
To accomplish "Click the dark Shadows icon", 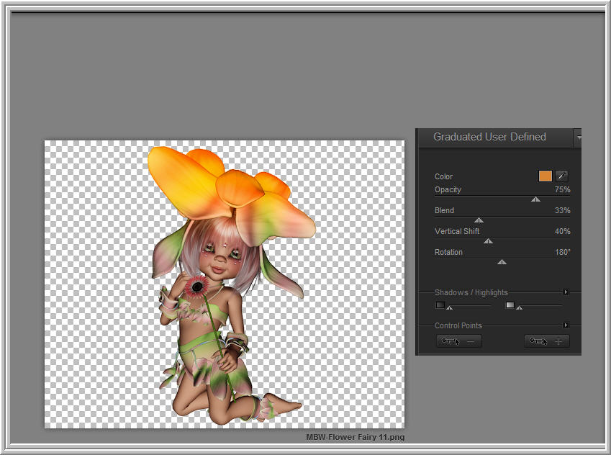I will click(440, 305).
